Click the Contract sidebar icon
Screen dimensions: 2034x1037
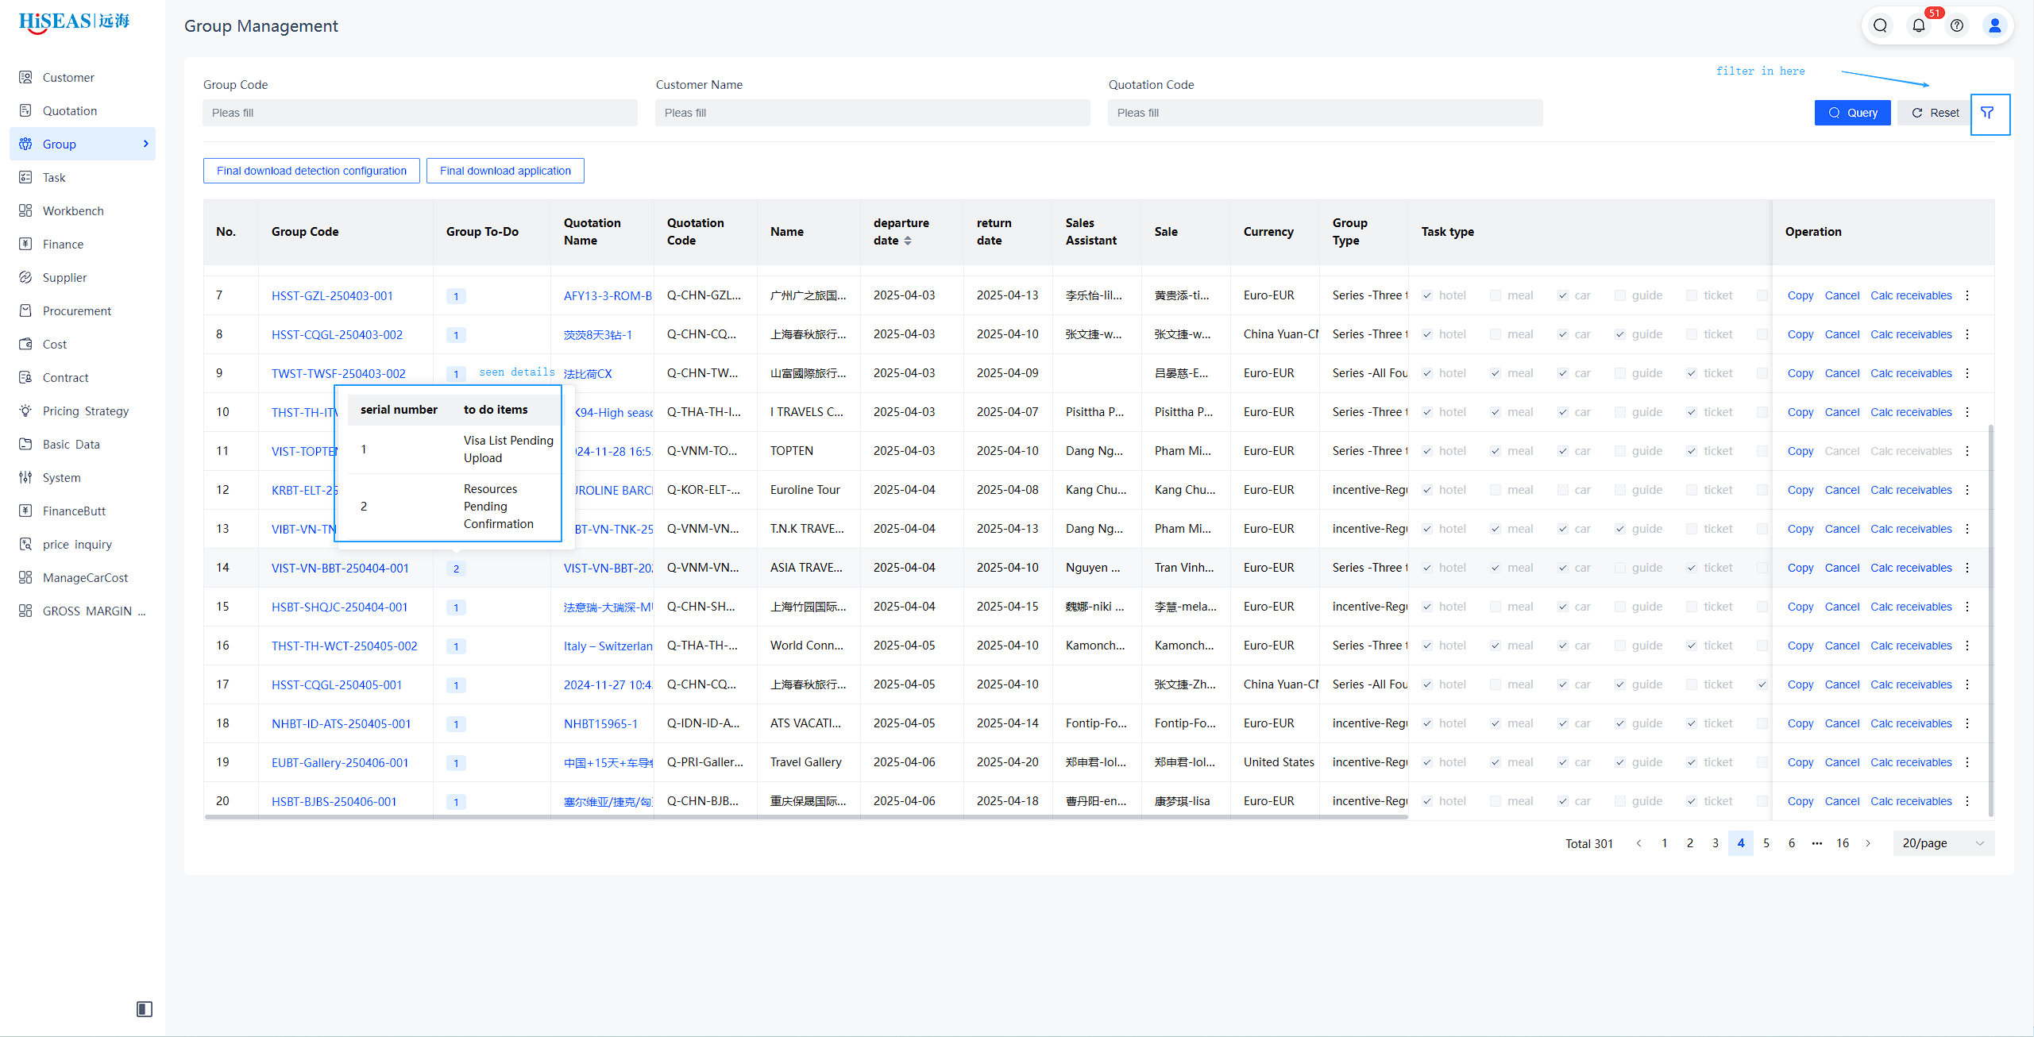pos(25,377)
